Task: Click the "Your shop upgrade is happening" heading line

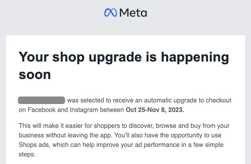Action: click(124, 57)
